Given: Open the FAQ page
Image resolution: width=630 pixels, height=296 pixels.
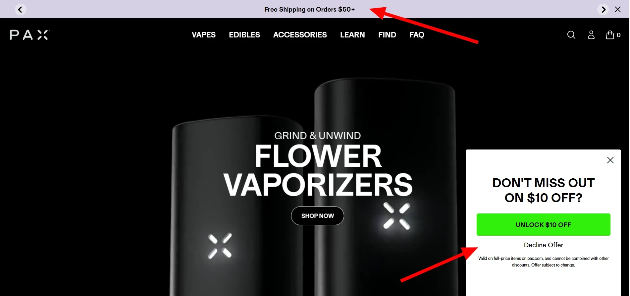Looking at the screenshot, I should (x=417, y=35).
